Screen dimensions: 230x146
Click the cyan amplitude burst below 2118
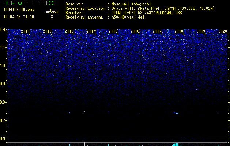(176, 144)
